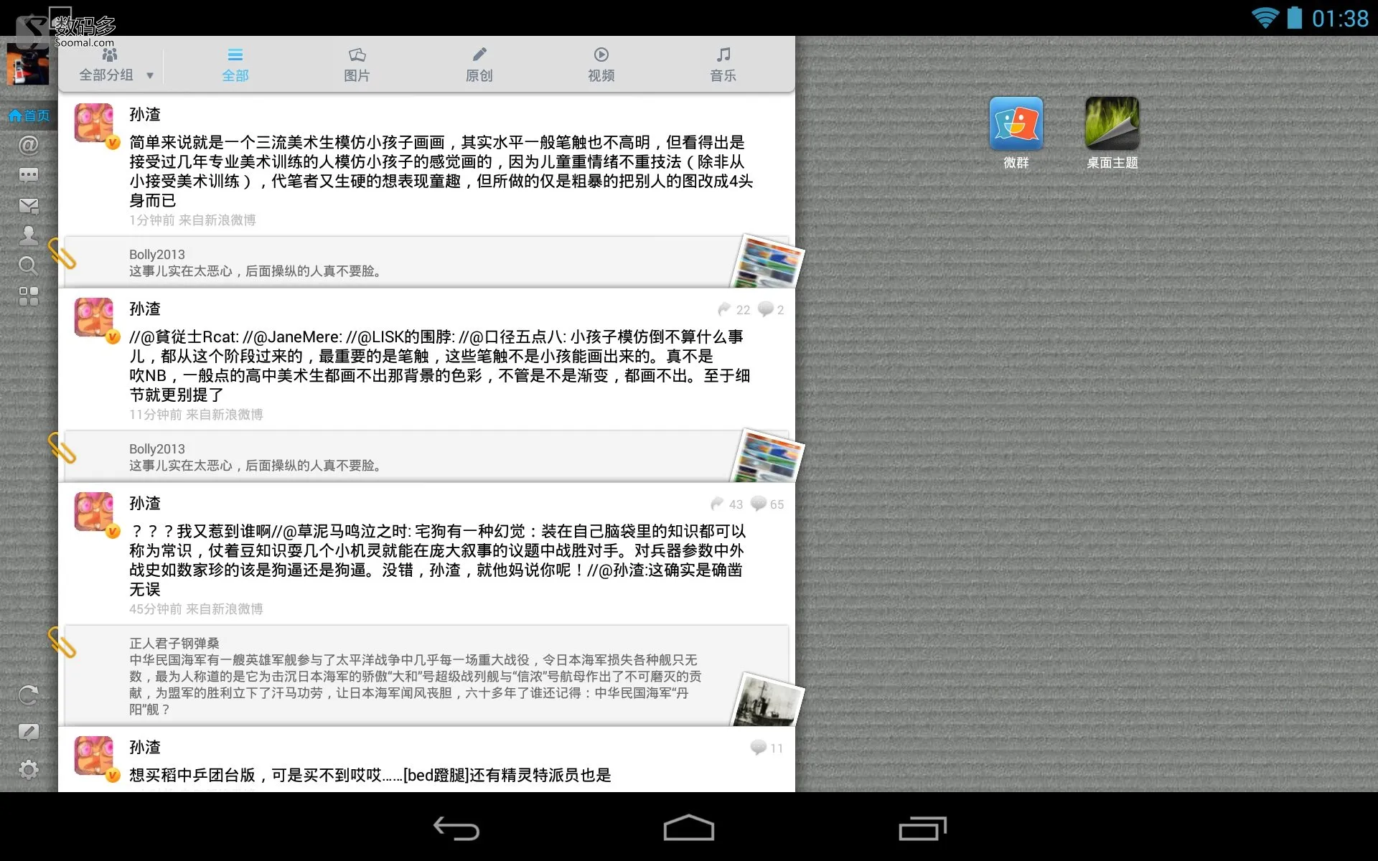Switch to the 音乐 tab
The image size is (1378, 861).
(723, 65)
